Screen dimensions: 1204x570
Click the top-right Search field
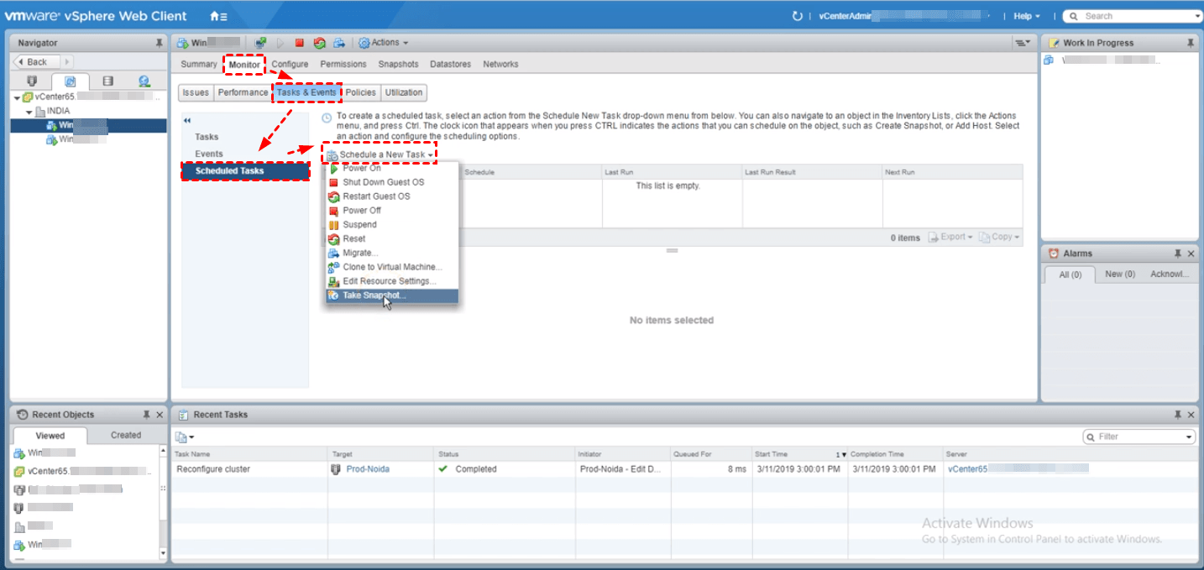click(x=1133, y=16)
